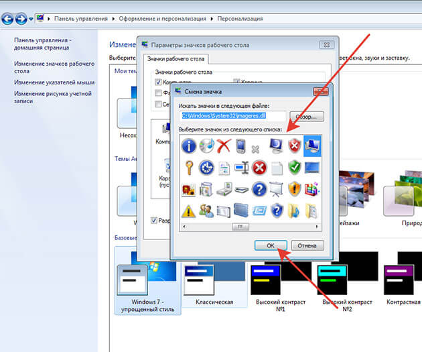Choose the blank white page icon

[277, 168]
